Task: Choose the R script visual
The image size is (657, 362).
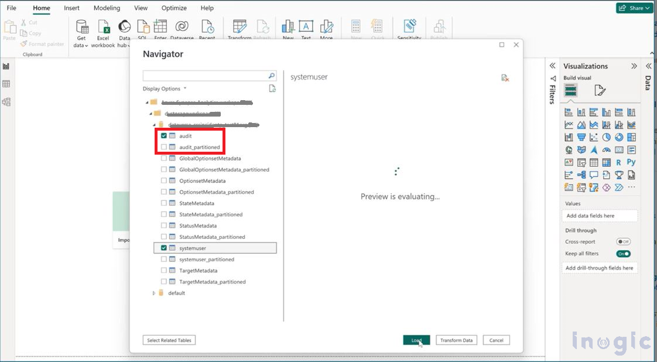Action: [x=619, y=163]
